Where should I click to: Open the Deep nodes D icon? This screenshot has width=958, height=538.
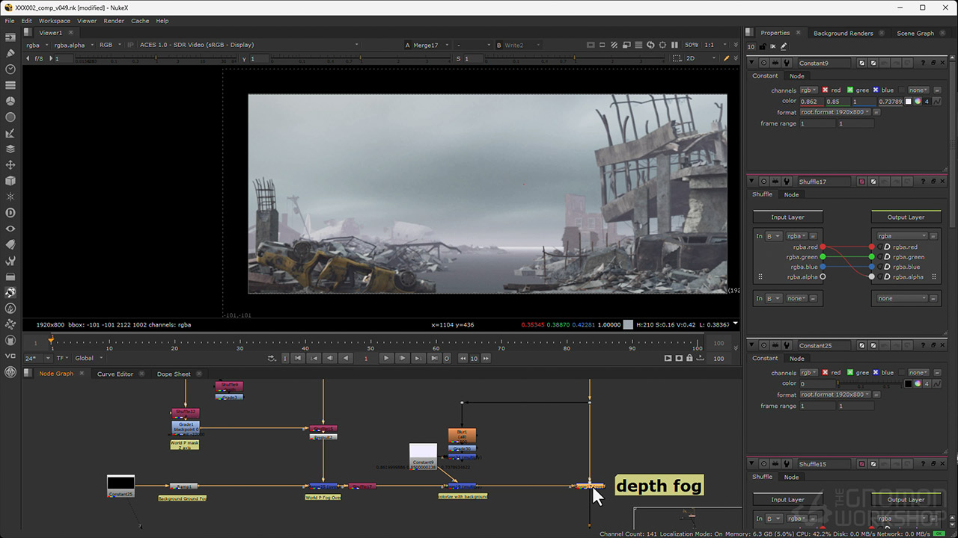pyautogui.click(x=10, y=213)
